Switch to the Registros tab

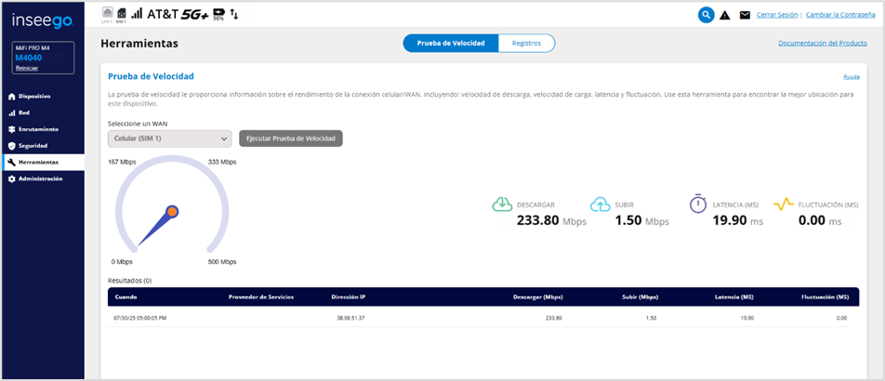coord(526,43)
